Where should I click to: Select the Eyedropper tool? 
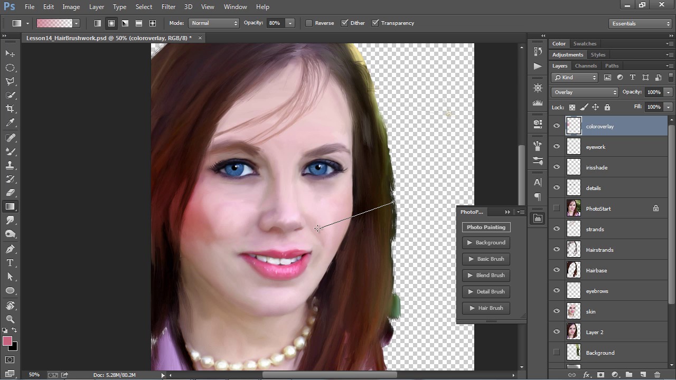tap(10, 122)
